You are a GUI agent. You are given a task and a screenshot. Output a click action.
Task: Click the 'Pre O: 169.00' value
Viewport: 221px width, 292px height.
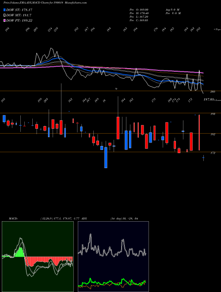coord(139,9)
